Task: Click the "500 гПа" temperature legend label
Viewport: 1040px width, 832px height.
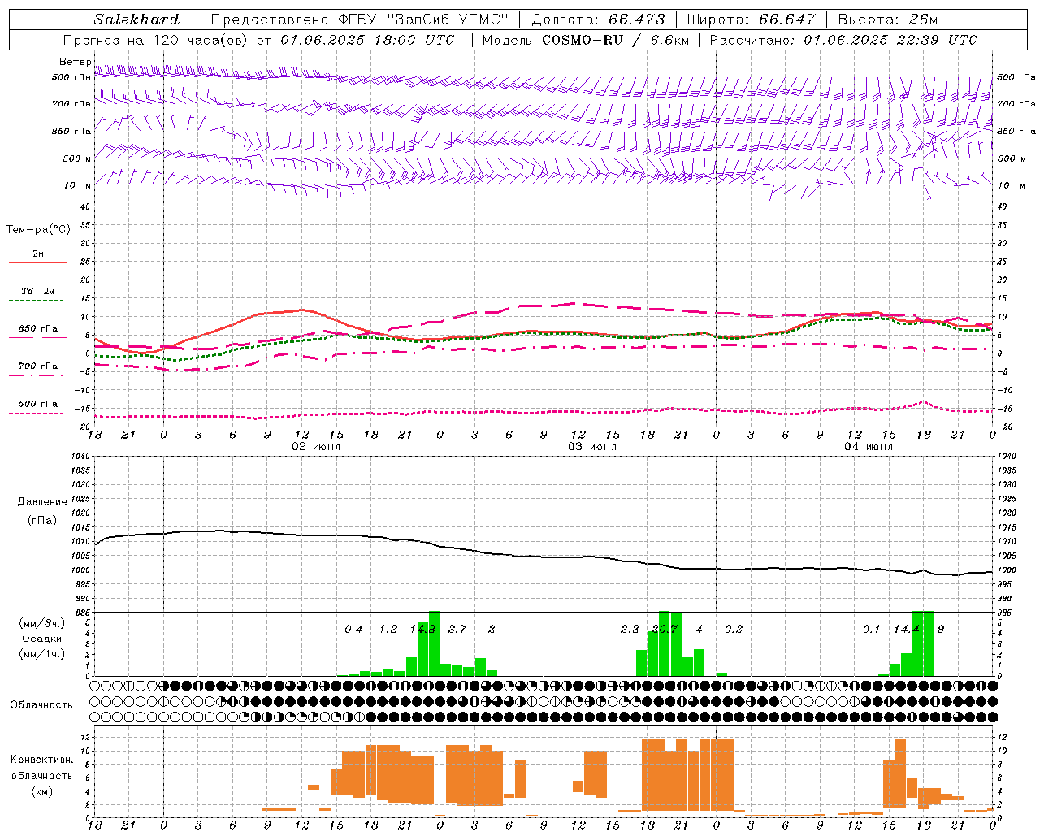Action: 38,404
